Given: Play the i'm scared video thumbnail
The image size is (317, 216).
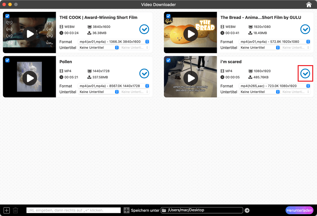Looking at the screenshot, I should [x=191, y=78].
